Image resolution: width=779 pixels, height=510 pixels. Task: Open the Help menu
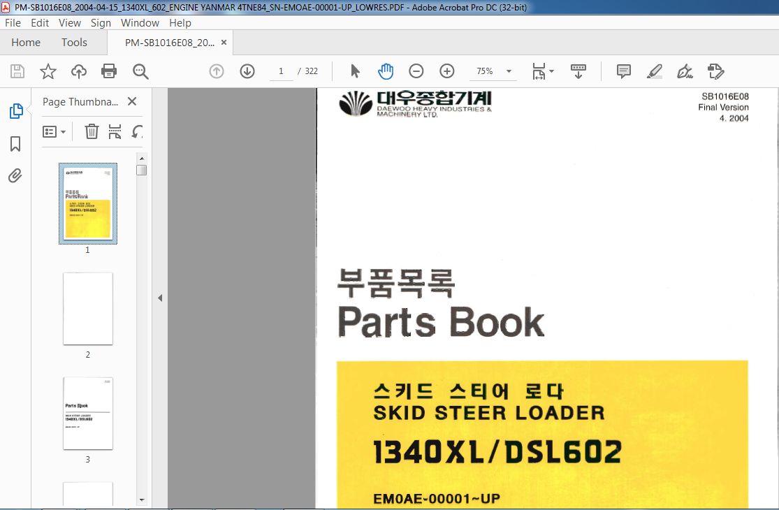tap(180, 23)
